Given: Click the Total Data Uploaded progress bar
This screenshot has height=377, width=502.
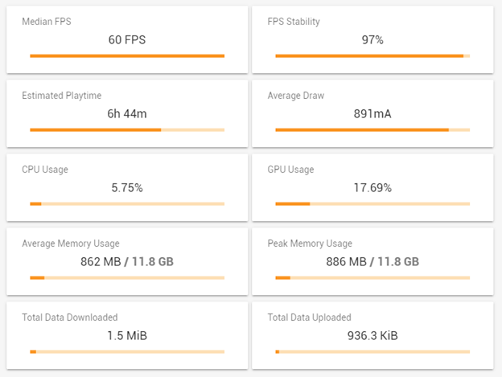Looking at the screenshot, I should (x=372, y=351).
